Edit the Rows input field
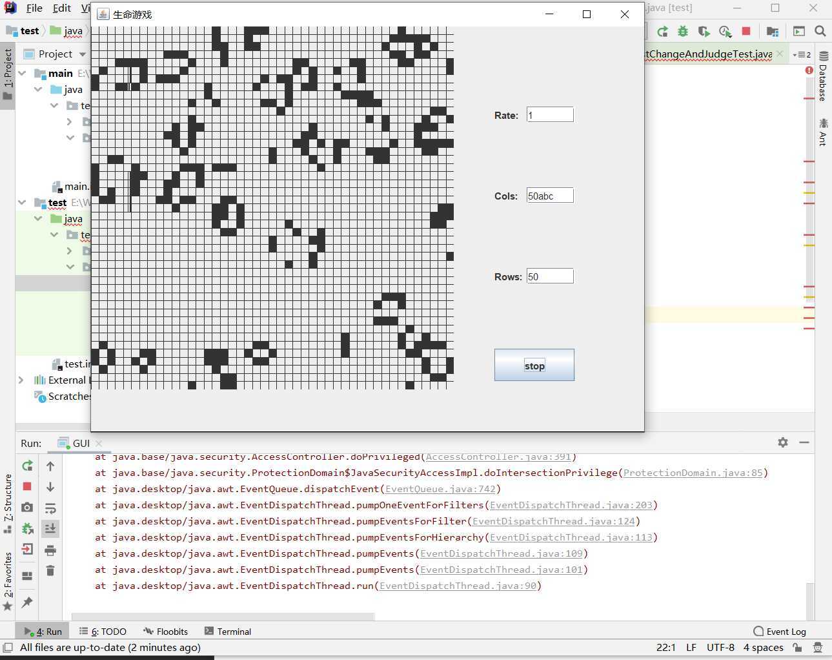832x660 pixels. point(550,276)
